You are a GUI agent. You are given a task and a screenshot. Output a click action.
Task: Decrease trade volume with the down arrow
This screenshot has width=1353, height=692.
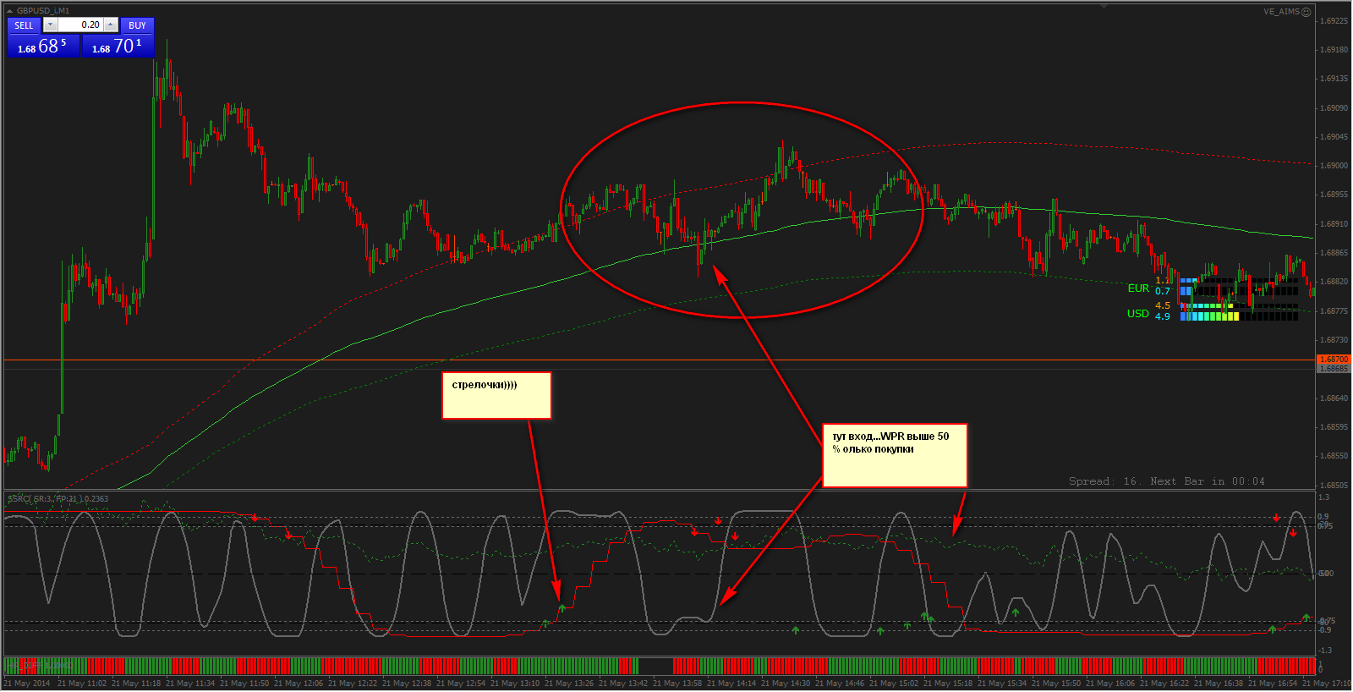[x=50, y=25]
